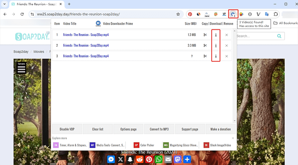The image size is (298, 165).
Task: Open more share options plus icon
Action: click(x=187, y=159)
